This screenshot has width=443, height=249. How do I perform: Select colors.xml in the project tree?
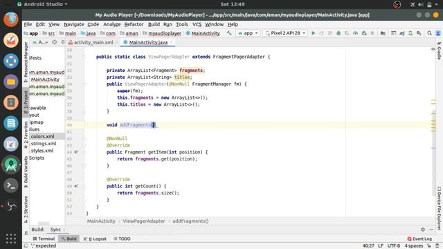point(42,136)
